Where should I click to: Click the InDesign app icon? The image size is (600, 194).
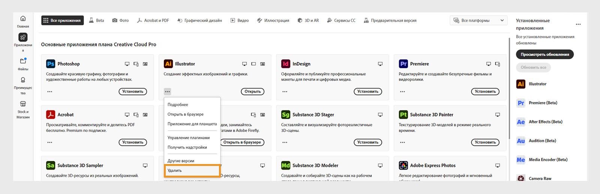[x=286, y=64]
